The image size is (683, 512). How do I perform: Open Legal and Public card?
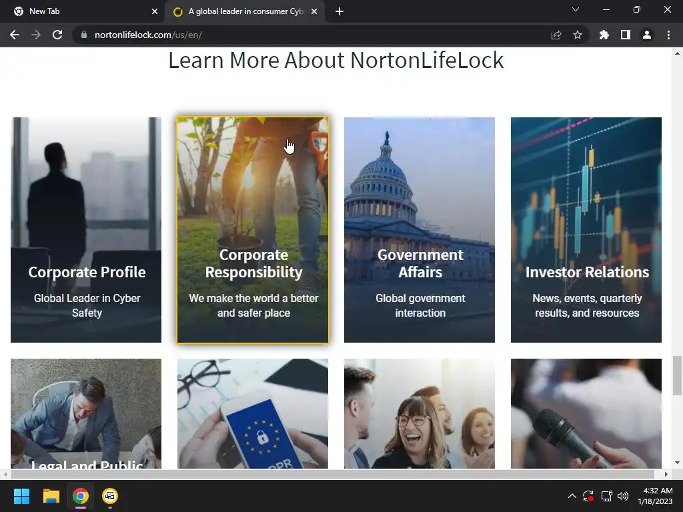coord(86,413)
